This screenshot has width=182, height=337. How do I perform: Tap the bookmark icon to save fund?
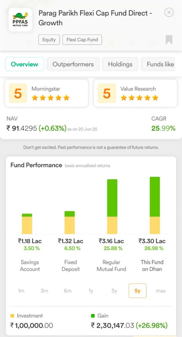[169, 40]
